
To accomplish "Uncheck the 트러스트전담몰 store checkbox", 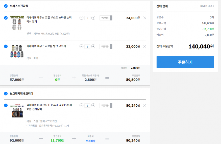I will pyautogui.click(x=6, y=6).
